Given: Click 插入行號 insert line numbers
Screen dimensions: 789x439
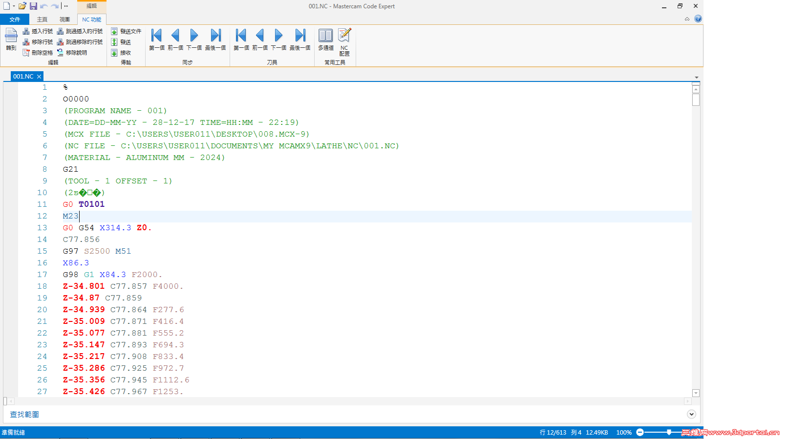Looking at the screenshot, I should 38,31.
